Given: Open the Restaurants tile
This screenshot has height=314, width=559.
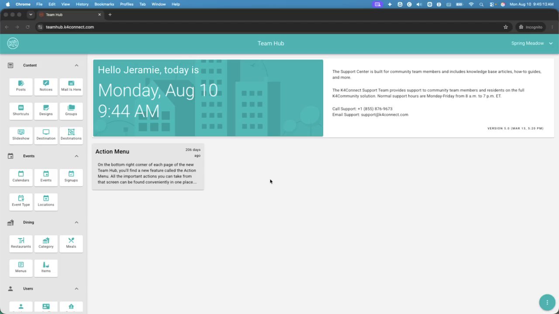Looking at the screenshot, I should [21, 243].
